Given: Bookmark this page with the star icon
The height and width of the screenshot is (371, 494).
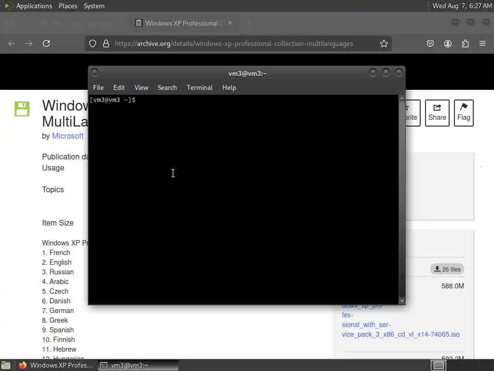Looking at the screenshot, I should pos(384,43).
